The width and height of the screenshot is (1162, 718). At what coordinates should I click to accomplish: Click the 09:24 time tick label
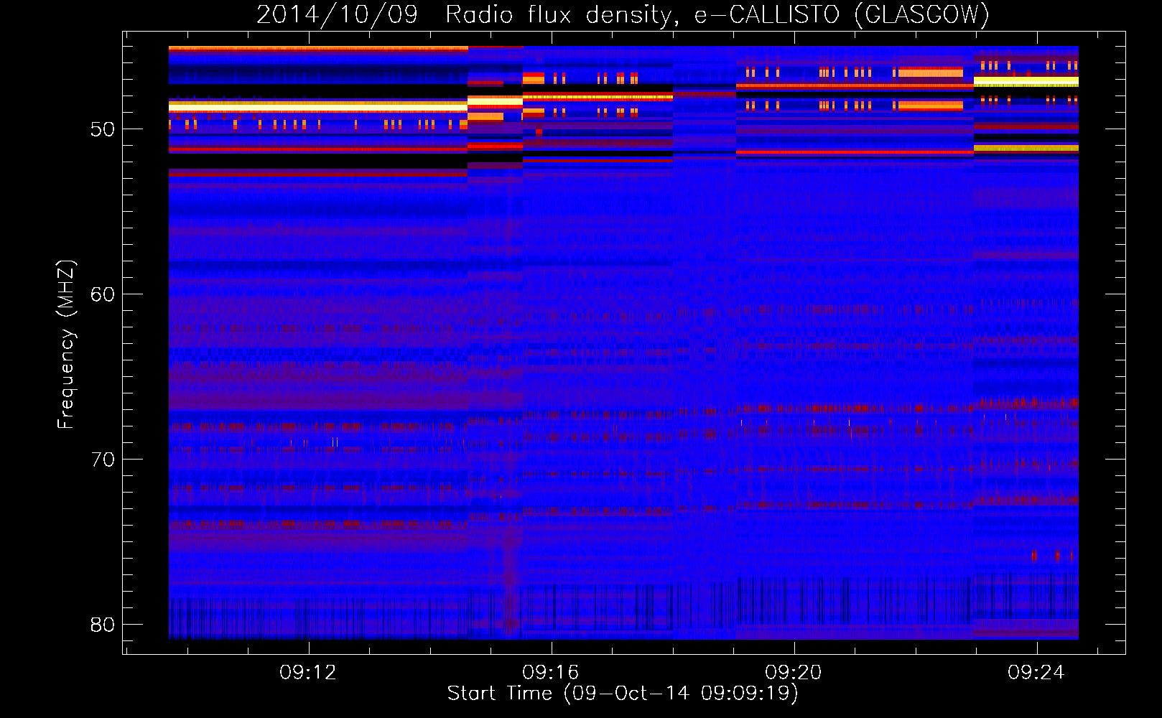1036,673
